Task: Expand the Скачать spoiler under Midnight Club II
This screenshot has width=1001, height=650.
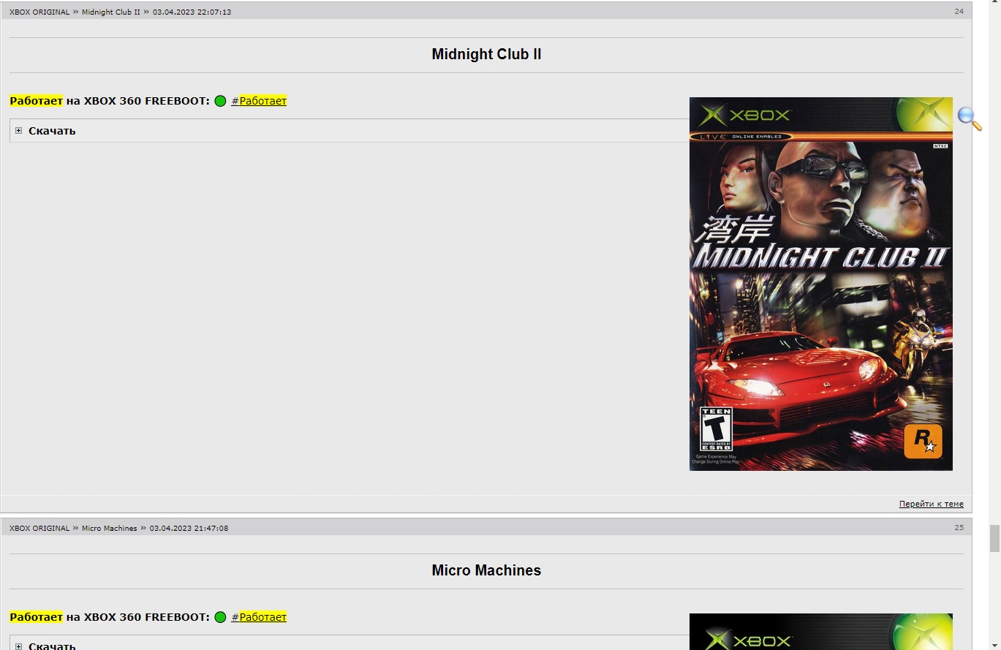Action: 19,131
